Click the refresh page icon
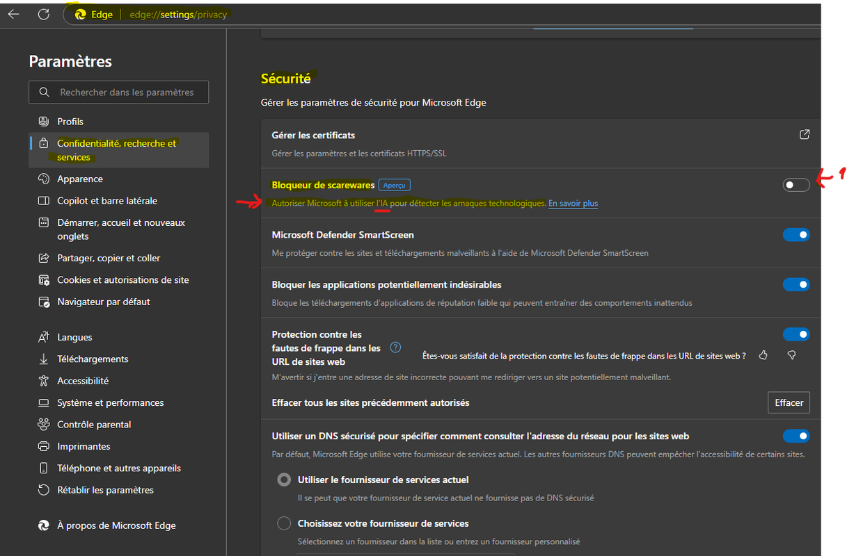 pos(44,14)
